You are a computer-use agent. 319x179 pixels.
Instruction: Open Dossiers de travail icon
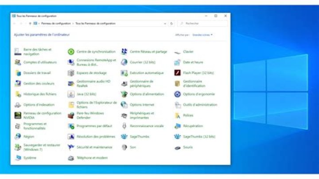click(18, 73)
